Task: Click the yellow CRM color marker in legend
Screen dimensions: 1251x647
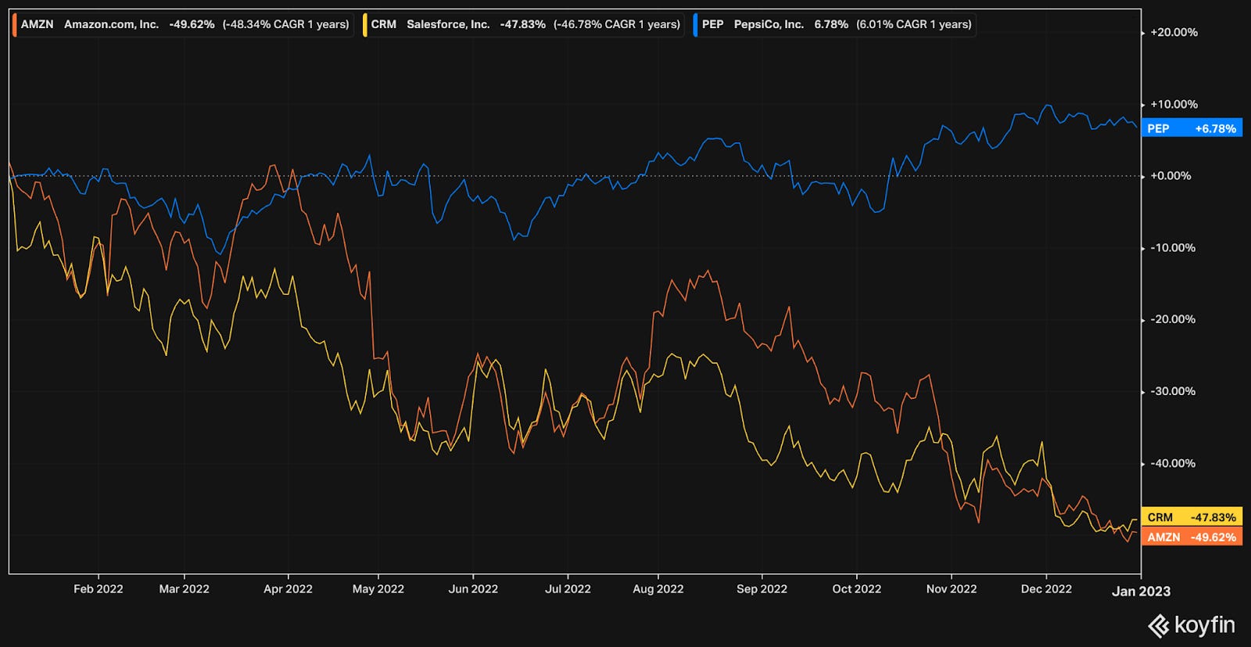Action: click(365, 24)
